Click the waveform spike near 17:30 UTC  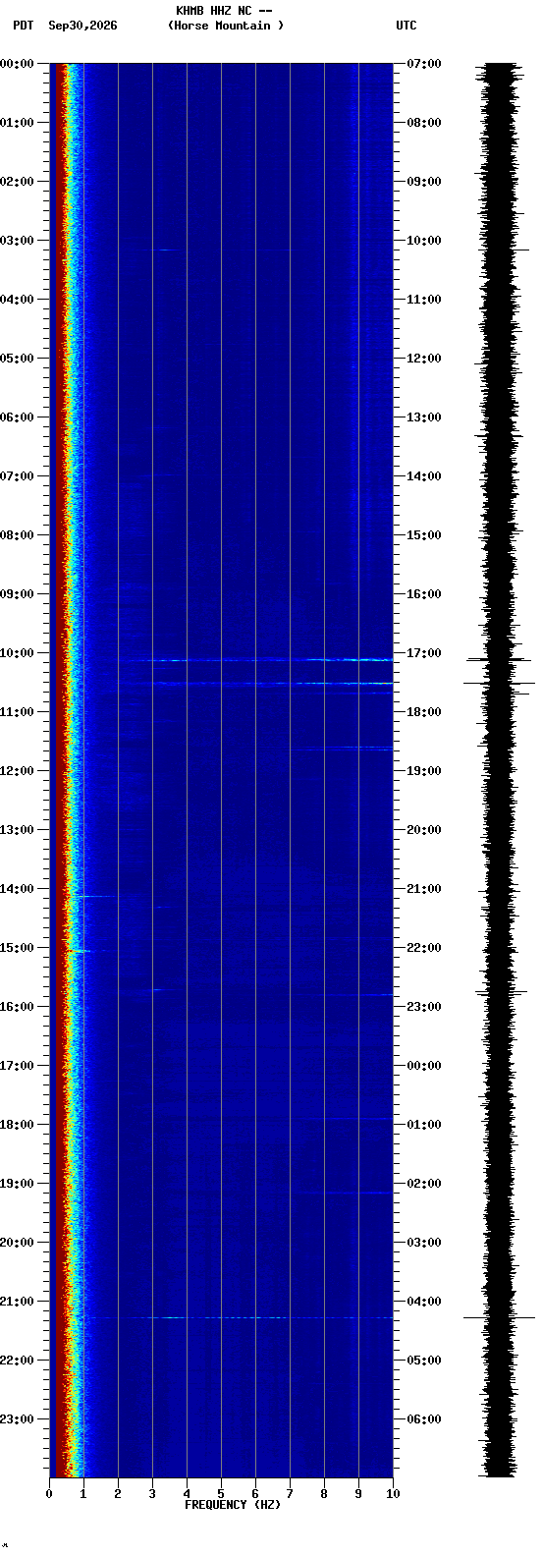(x=499, y=683)
